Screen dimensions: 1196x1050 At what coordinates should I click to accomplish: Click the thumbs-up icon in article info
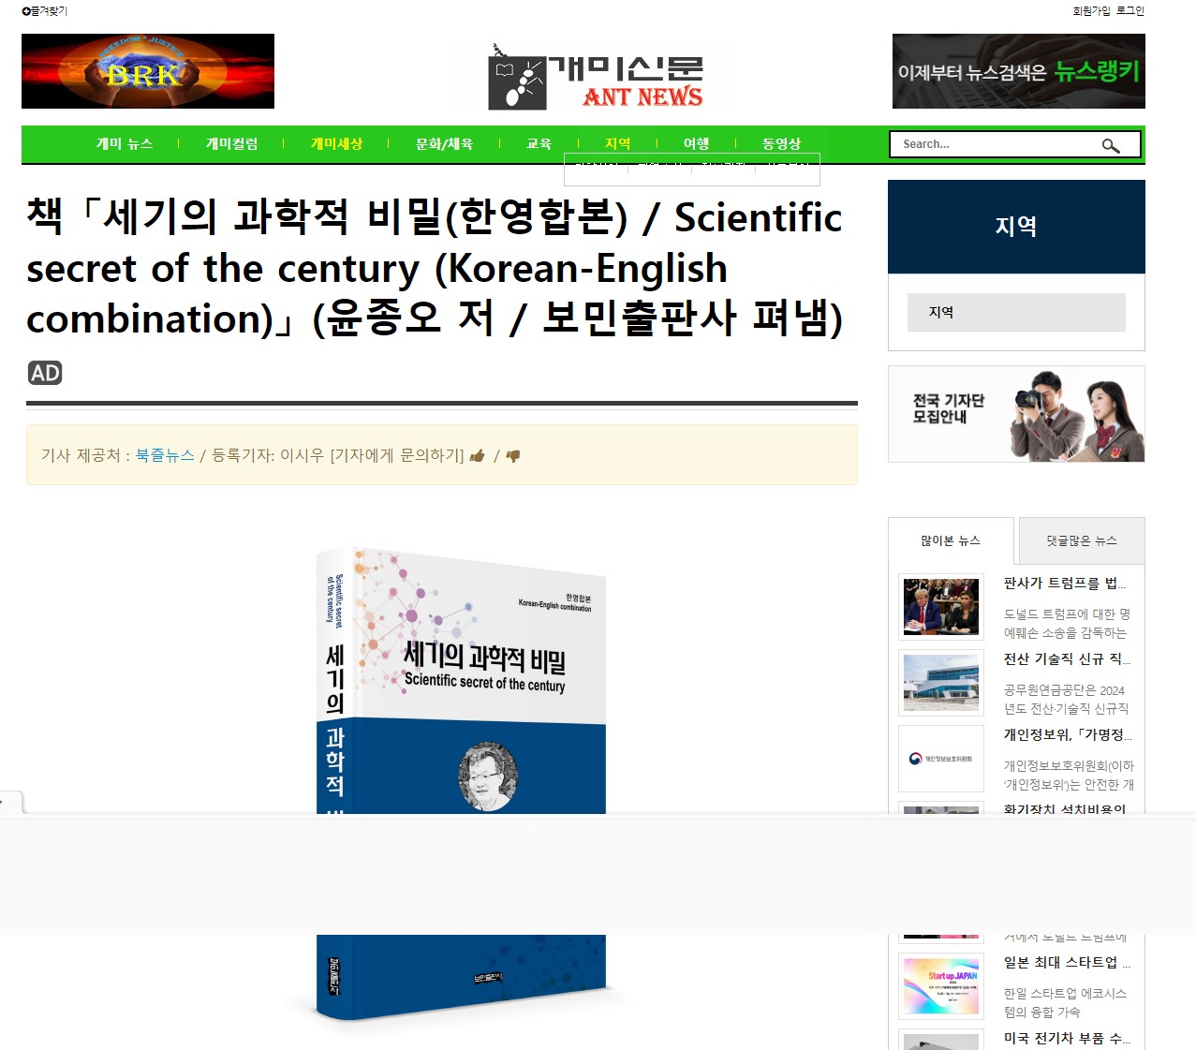click(478, 456)
